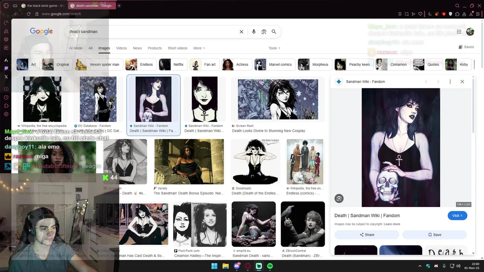Open Opera downloads icon

coord(471,14)
